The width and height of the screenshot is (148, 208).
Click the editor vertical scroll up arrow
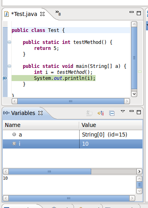click(134, 24)
